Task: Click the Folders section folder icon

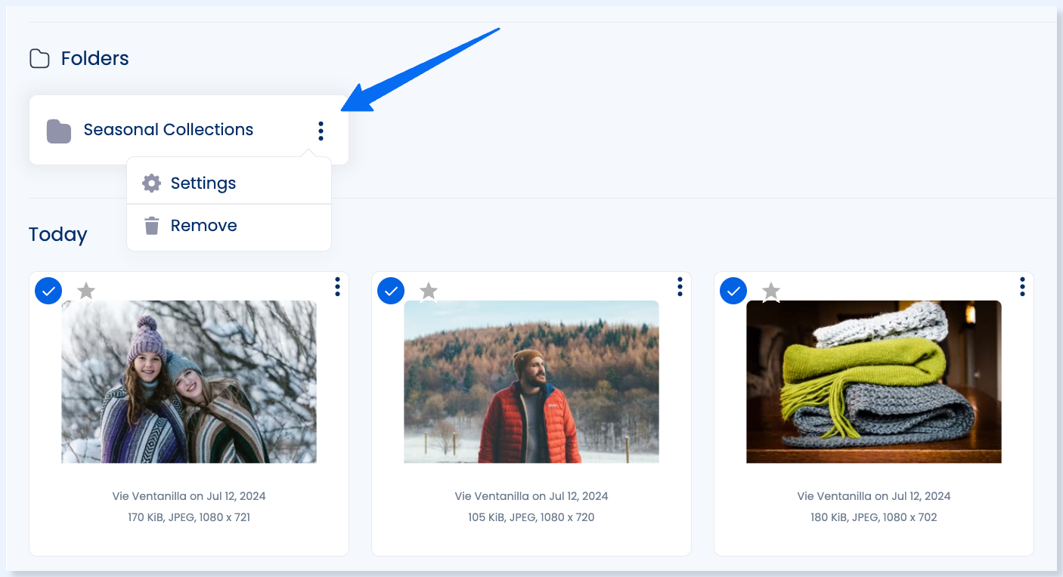Action: 39,58
